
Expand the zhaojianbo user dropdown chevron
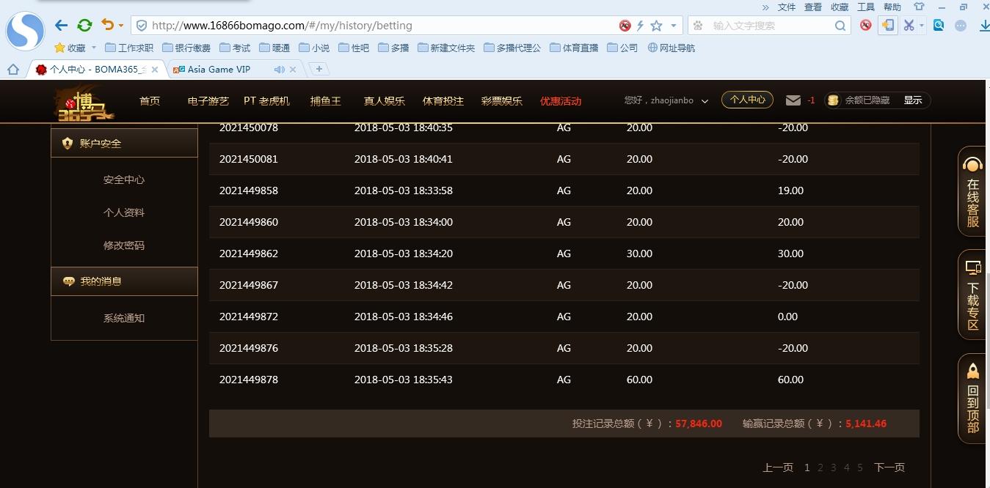[705, 101]
